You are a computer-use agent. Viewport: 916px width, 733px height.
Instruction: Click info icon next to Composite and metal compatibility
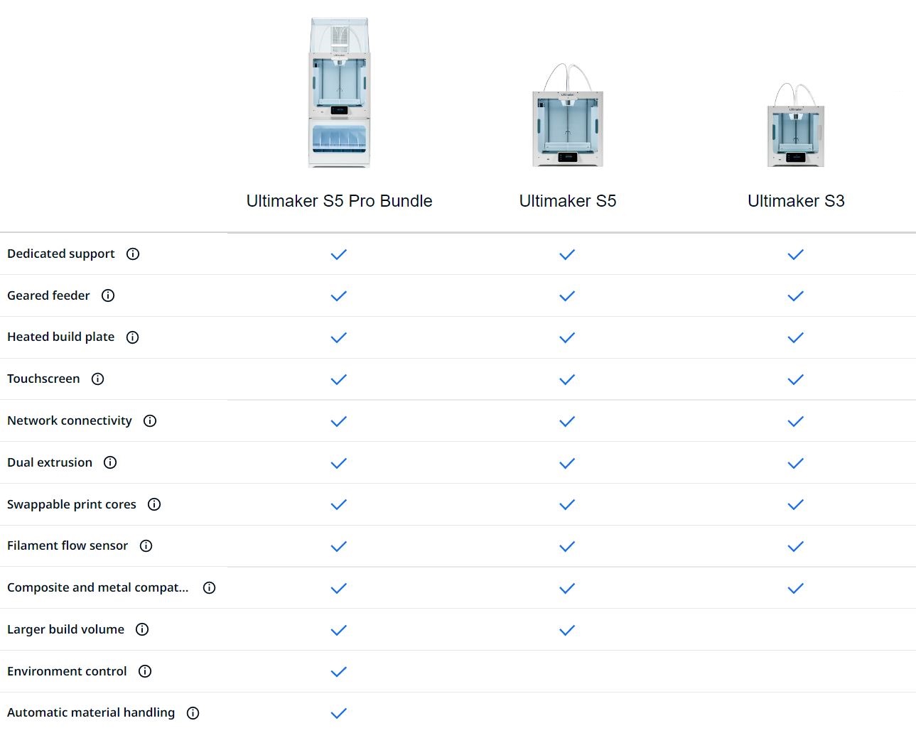[210, 588]
